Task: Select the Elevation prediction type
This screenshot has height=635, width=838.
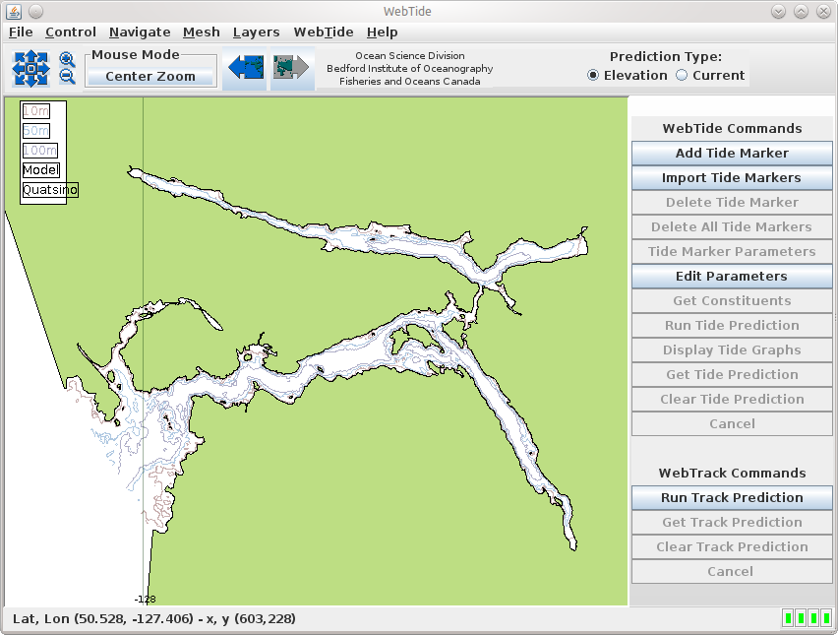Action: (593, 76)
